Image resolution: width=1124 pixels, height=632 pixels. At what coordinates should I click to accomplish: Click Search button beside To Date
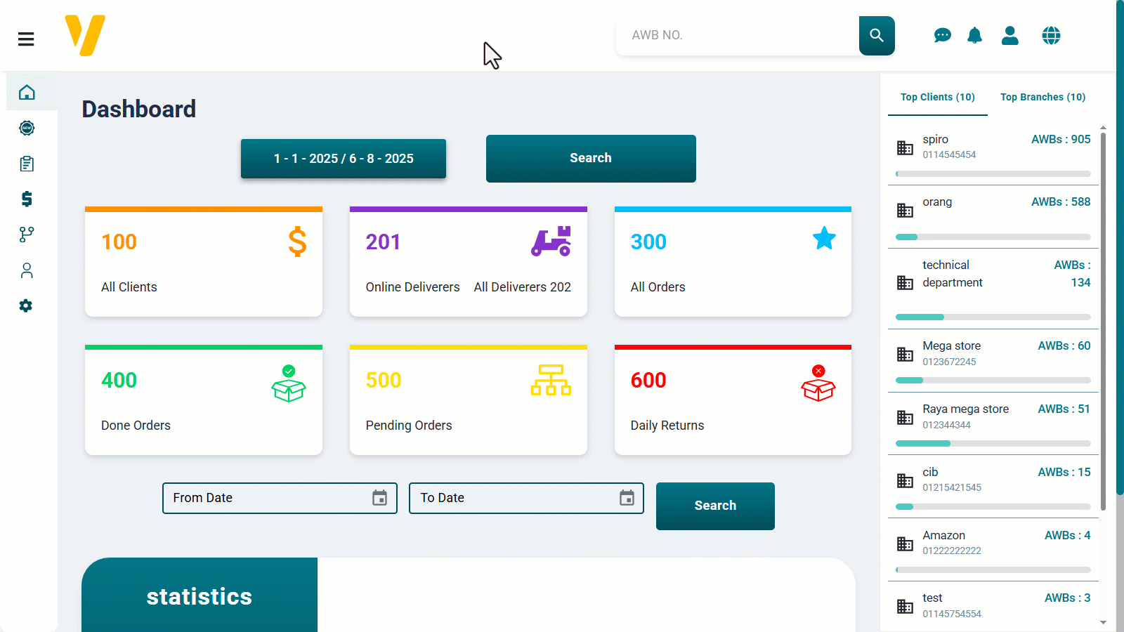(715, 506)
